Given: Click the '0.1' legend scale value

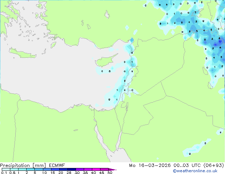Looking at the screenshot, I should pyautogui.click(x=4, y=173).
